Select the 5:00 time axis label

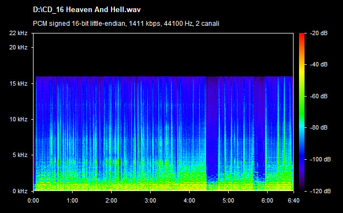point(228,200)
